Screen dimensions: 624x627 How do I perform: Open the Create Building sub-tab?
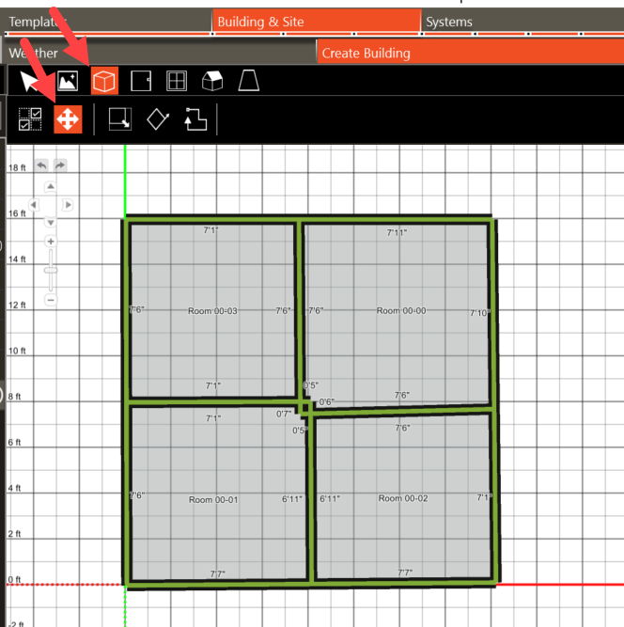tap(471, 53)
